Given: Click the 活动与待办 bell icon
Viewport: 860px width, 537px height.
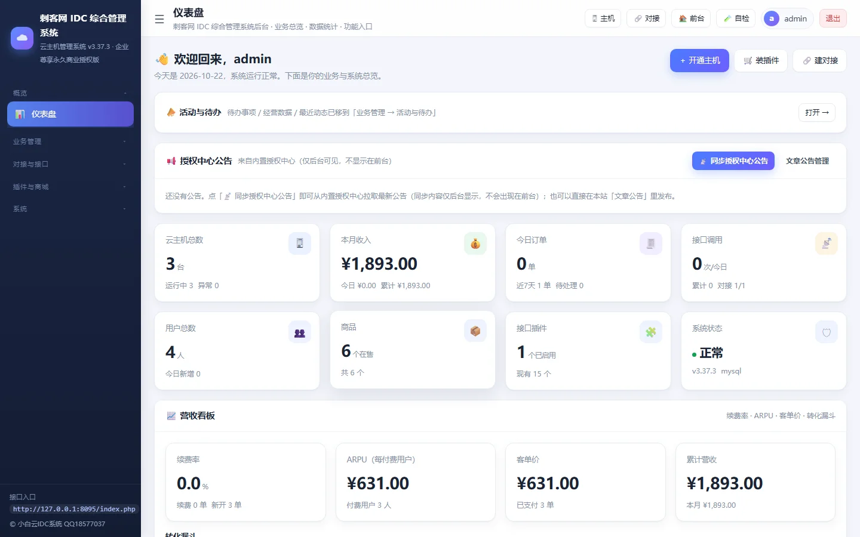Looking at the screenshot, I should [x=171, y=112].
